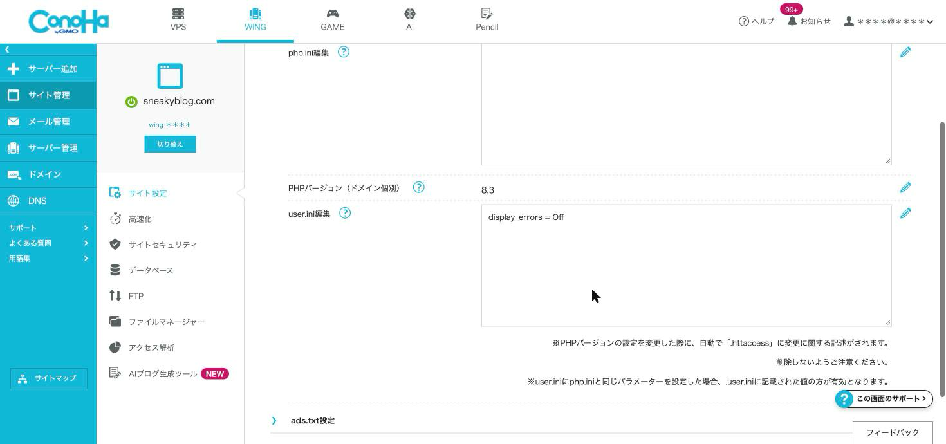Screen dimensions: 946x444
Task: Expand よくある質問 submenu
Action: [x=48, y=243]
